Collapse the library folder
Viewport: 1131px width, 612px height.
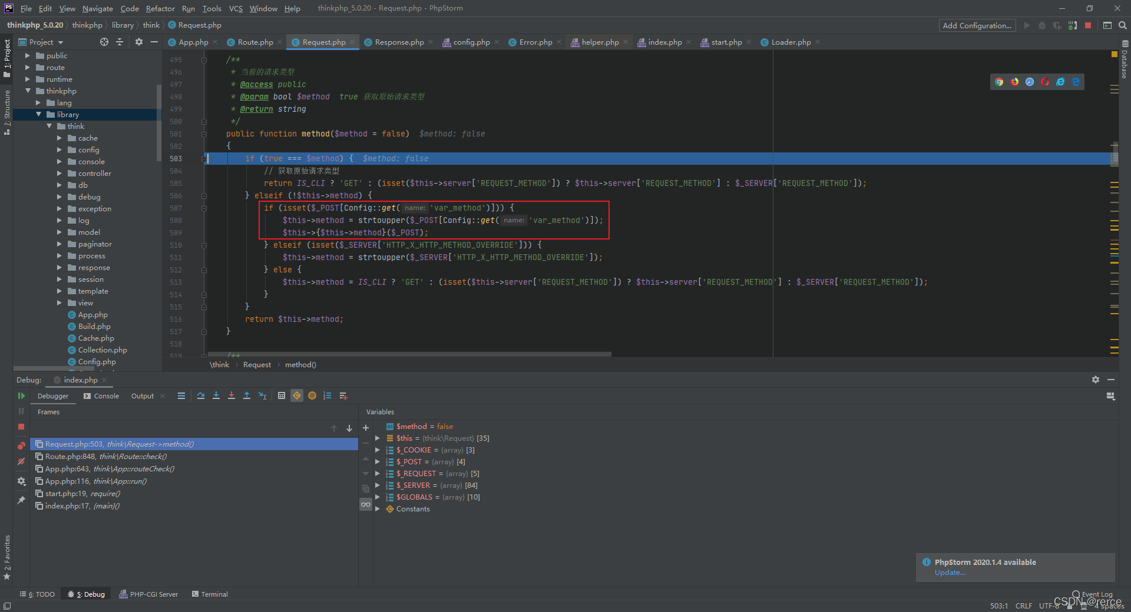coord(38,115)
